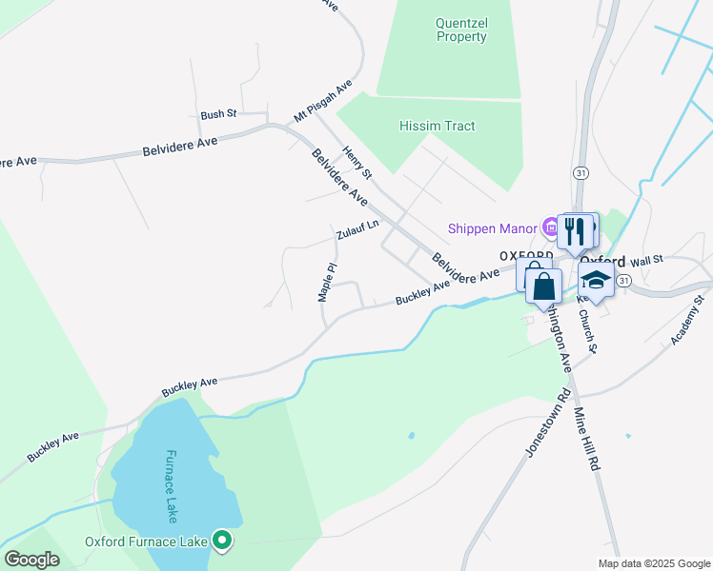Select the Hissim Tract park label

click(x=437, y=126)
